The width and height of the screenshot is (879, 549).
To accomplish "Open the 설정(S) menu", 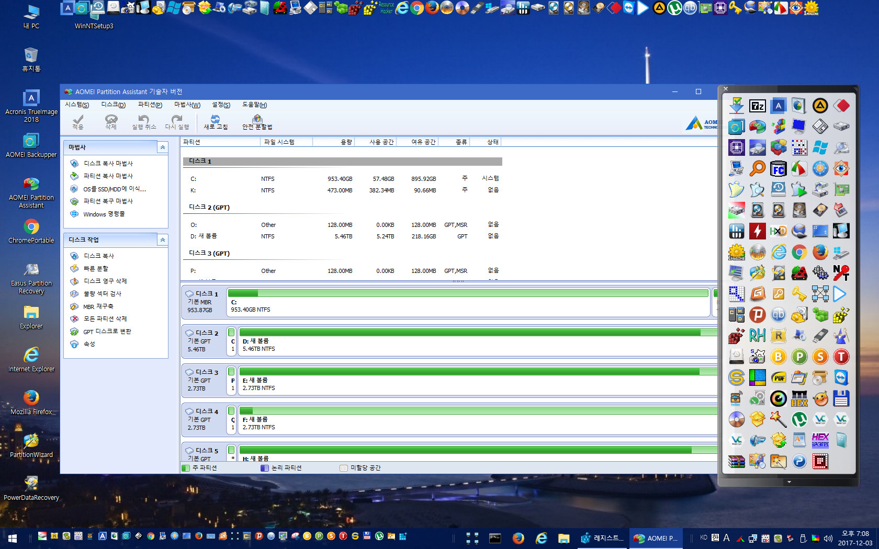I will [x=221, y=105].
